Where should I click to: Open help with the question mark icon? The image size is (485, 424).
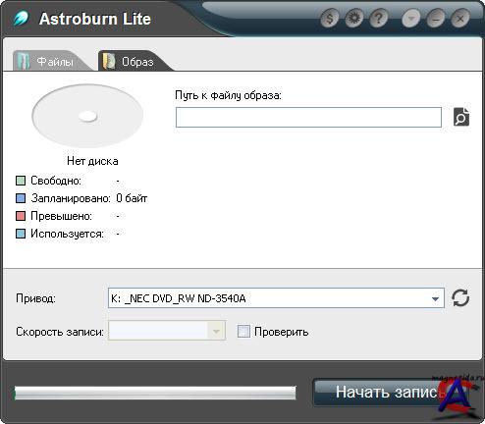378,19
